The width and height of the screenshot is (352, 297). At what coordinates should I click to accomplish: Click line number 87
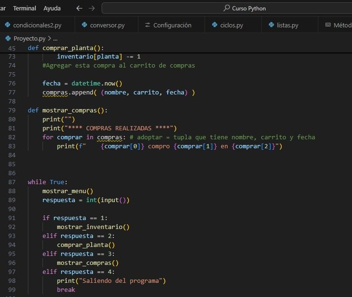(12, 182)
